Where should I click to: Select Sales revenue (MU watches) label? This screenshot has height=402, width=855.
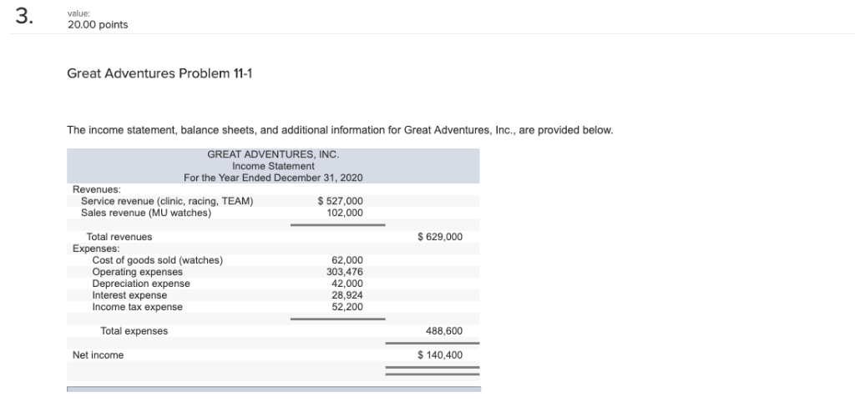(x=146, y=213)
